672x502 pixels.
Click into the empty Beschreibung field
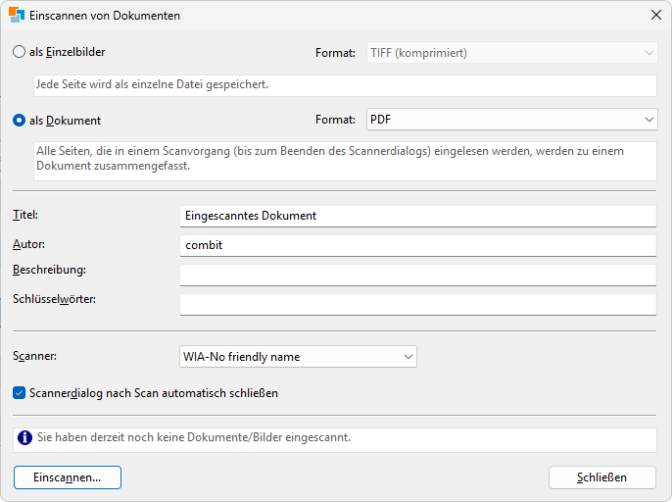pyautogui.click(x=417, y=275)
